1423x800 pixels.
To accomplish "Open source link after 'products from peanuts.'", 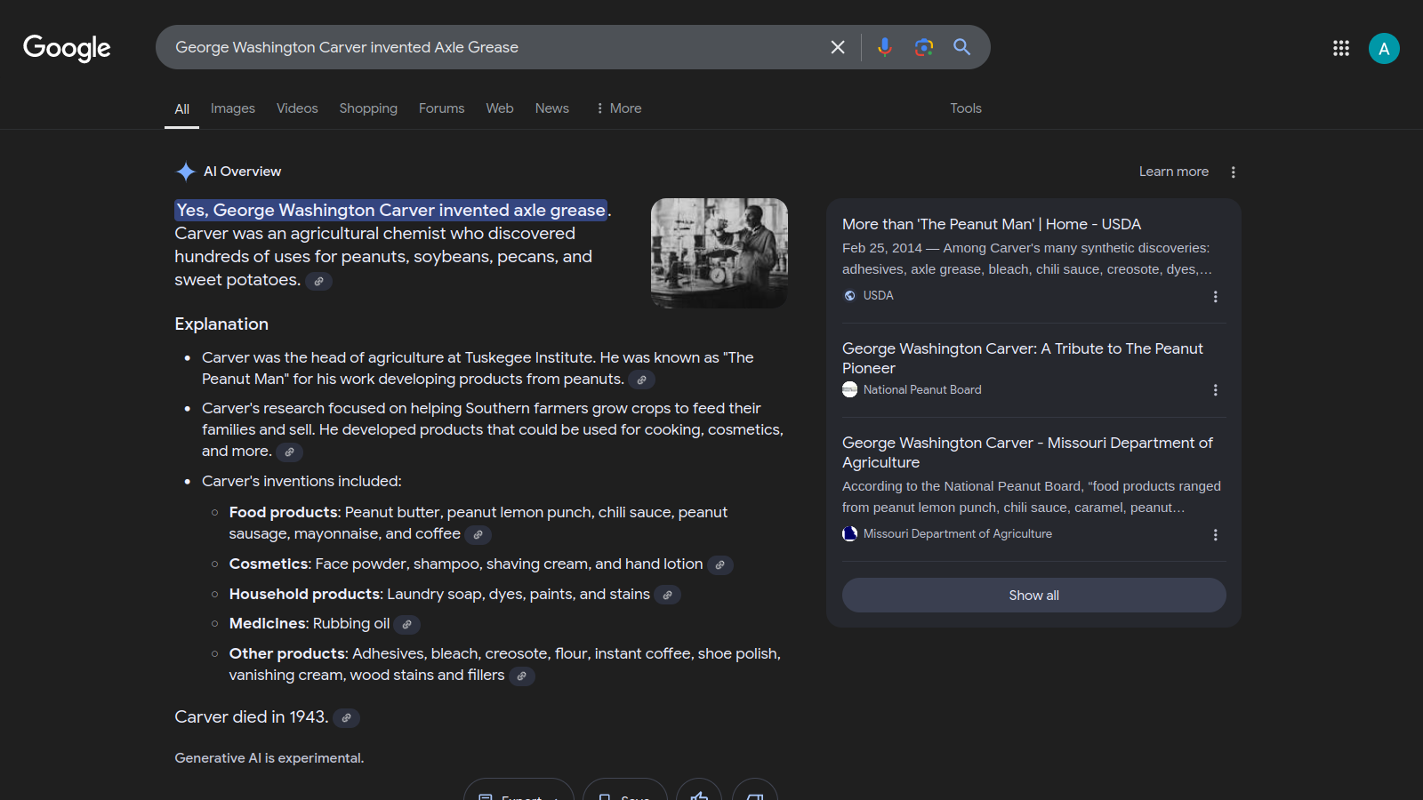I will [641, 380].
